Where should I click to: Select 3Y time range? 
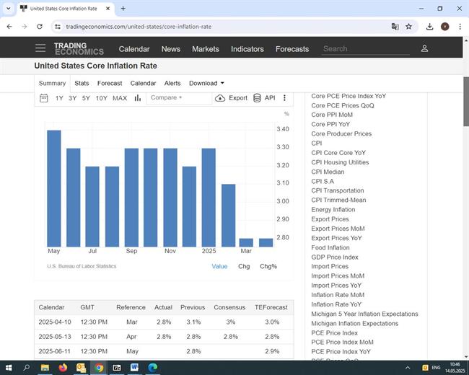tap(73, 98)
